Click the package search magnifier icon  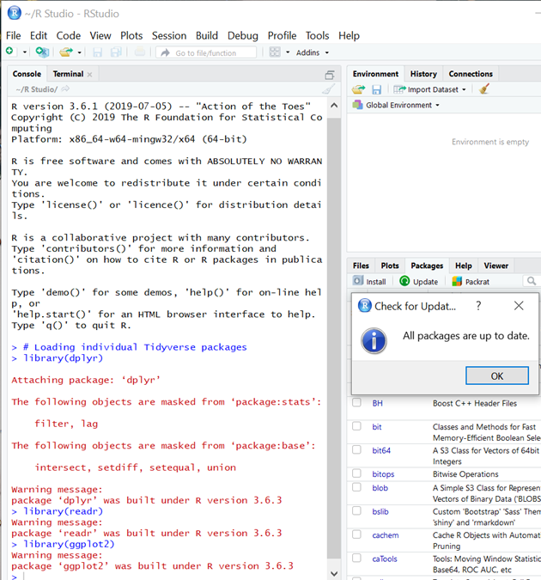[x=532, y=281]
